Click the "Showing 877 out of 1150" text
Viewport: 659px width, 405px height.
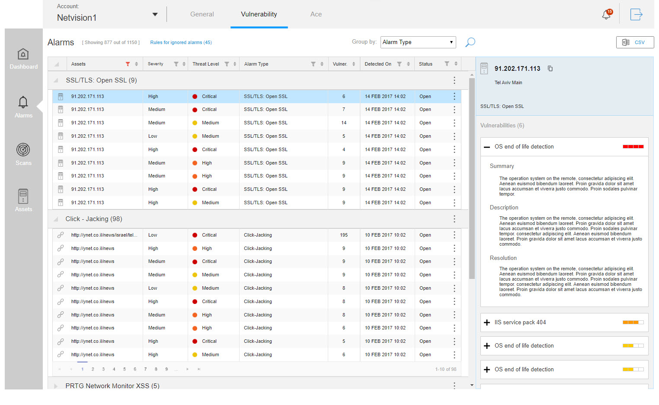(111, 42)
